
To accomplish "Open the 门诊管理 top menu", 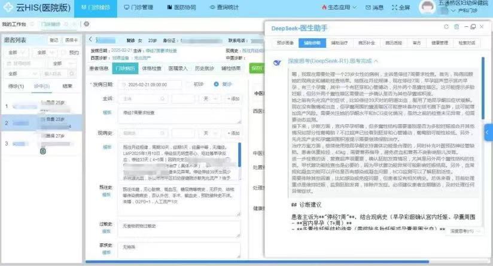I will (139, 7).
